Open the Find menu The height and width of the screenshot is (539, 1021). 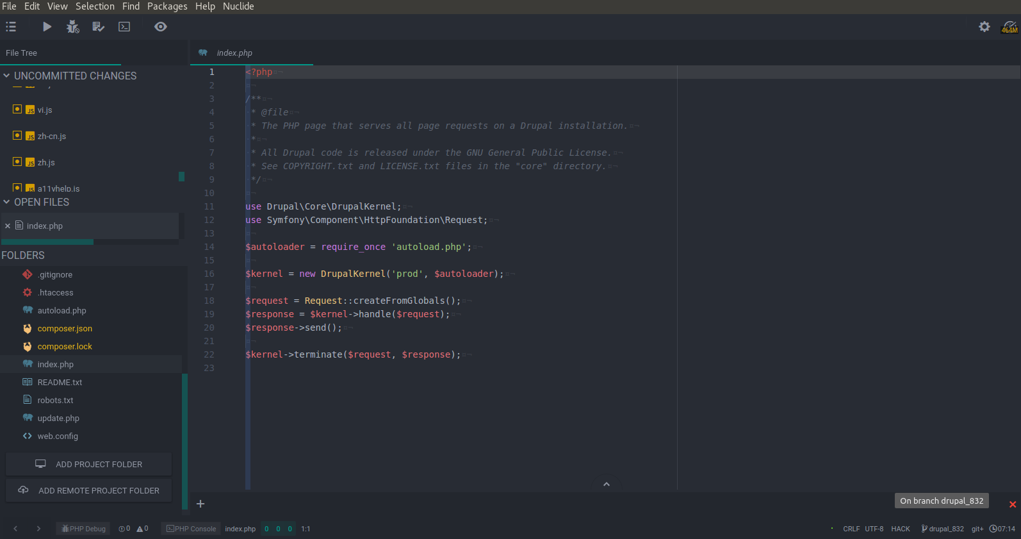[131, 6]
